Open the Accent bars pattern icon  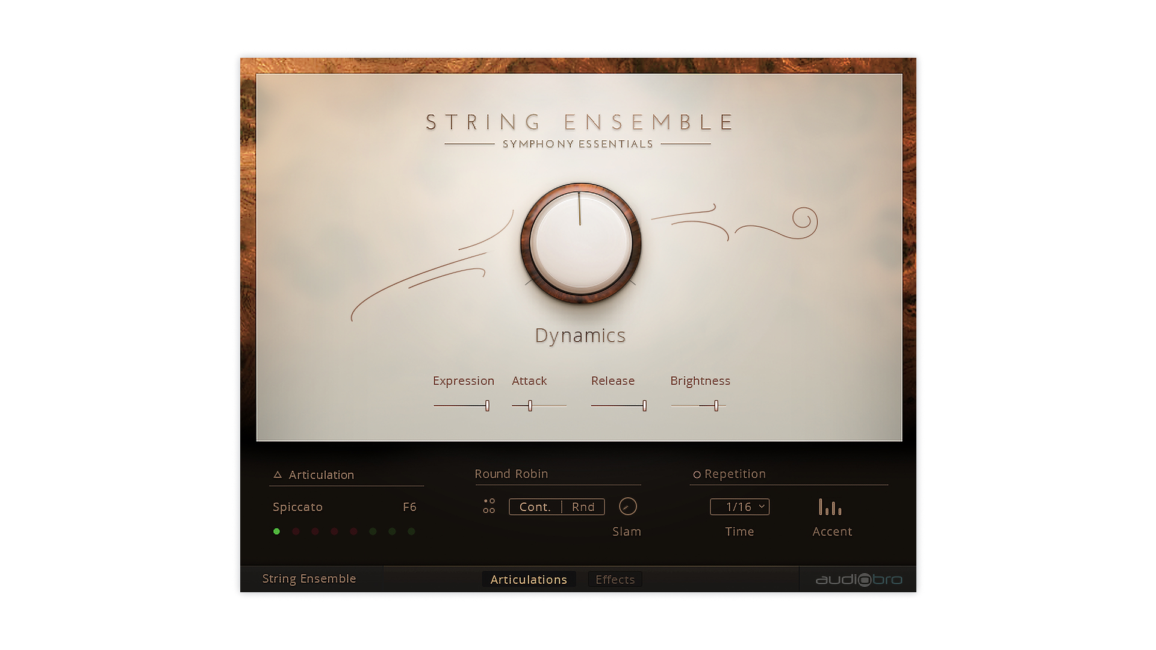830,507
